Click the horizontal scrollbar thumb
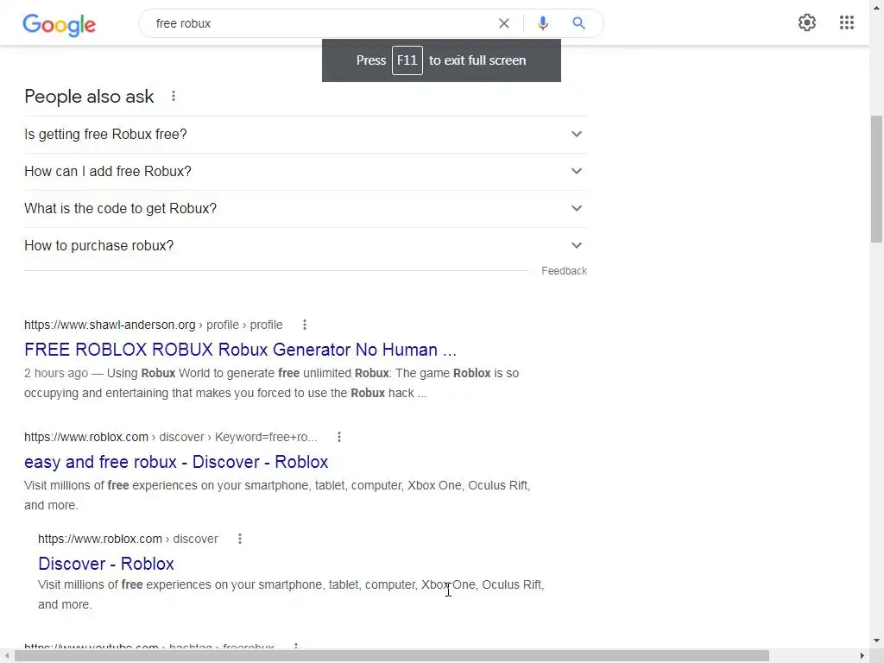The image size is (884, 663). [x=392, y=656]
